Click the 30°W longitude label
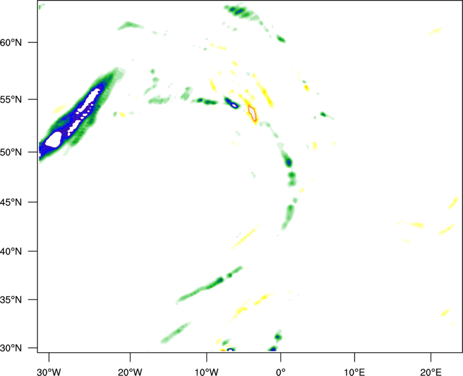The height and width of the screenshot is (376, 463). 49,372
